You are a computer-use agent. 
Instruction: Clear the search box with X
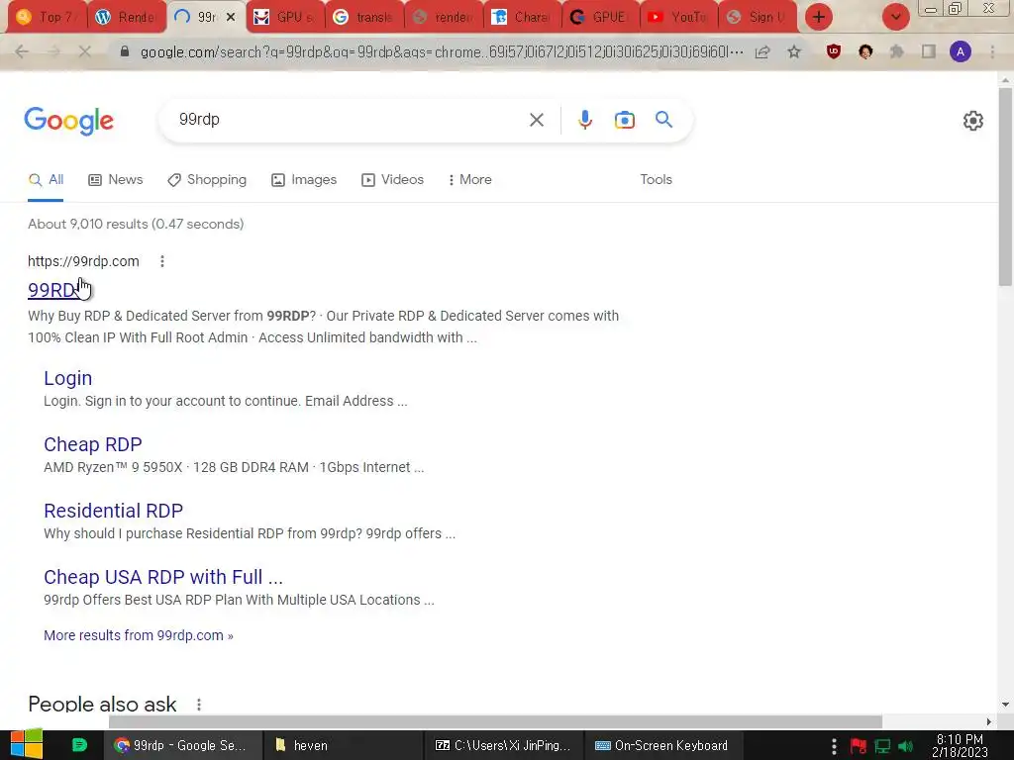[x=536, y=120]
